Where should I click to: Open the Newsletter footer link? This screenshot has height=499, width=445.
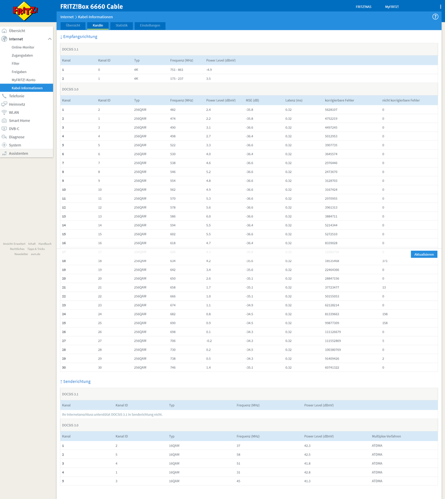coord(21,254)
